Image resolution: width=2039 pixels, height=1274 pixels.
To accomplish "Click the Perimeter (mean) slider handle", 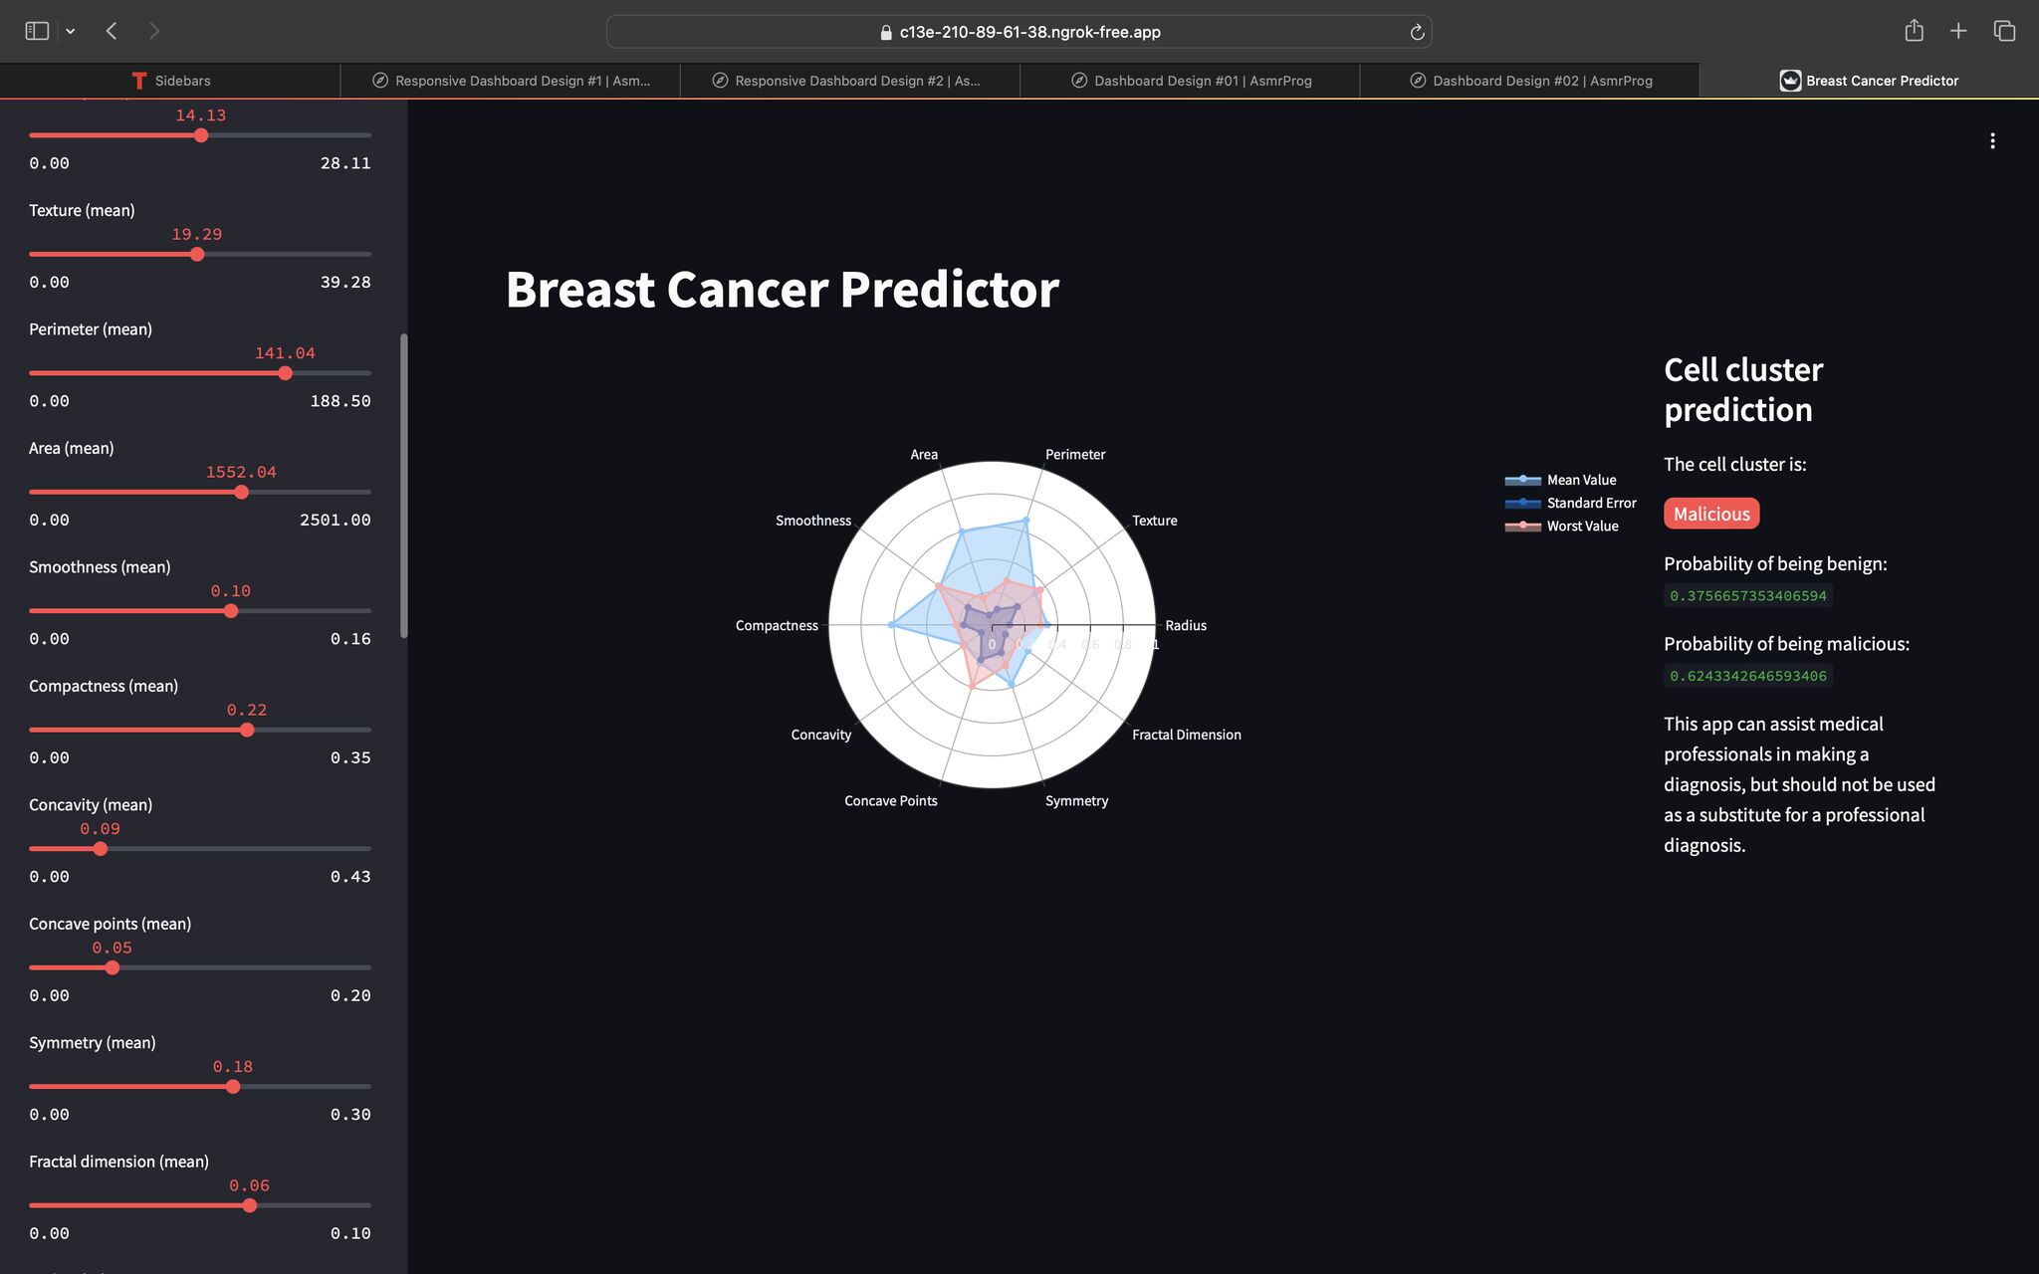I will pos(286,373).
